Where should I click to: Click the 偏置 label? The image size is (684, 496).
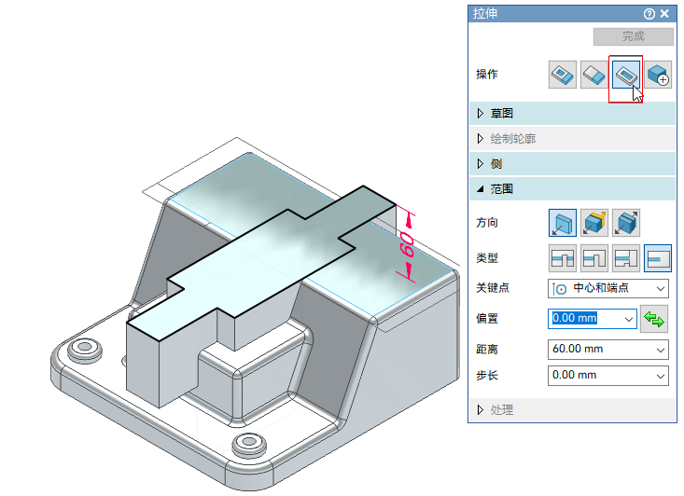tap(487, 319)
